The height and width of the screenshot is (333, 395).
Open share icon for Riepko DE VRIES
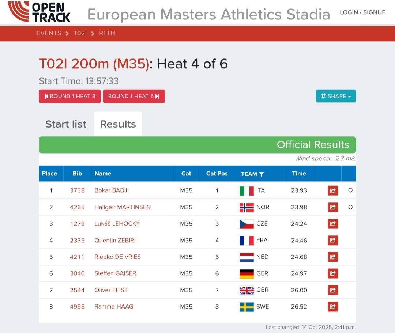pos(332,257)
